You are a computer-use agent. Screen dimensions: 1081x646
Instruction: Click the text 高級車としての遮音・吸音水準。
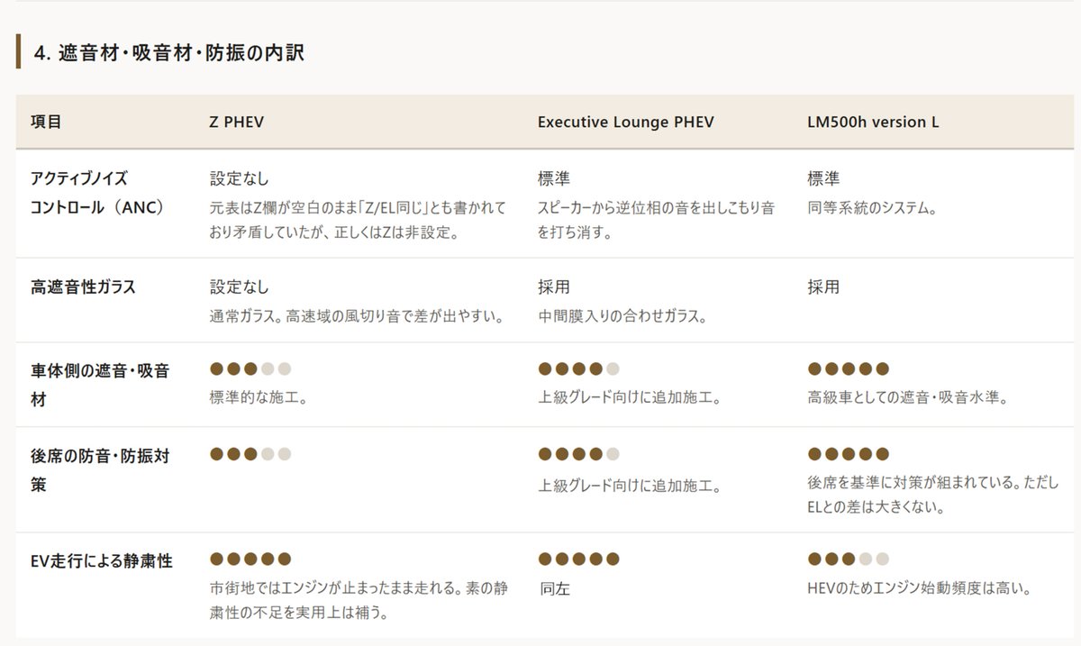907,396
